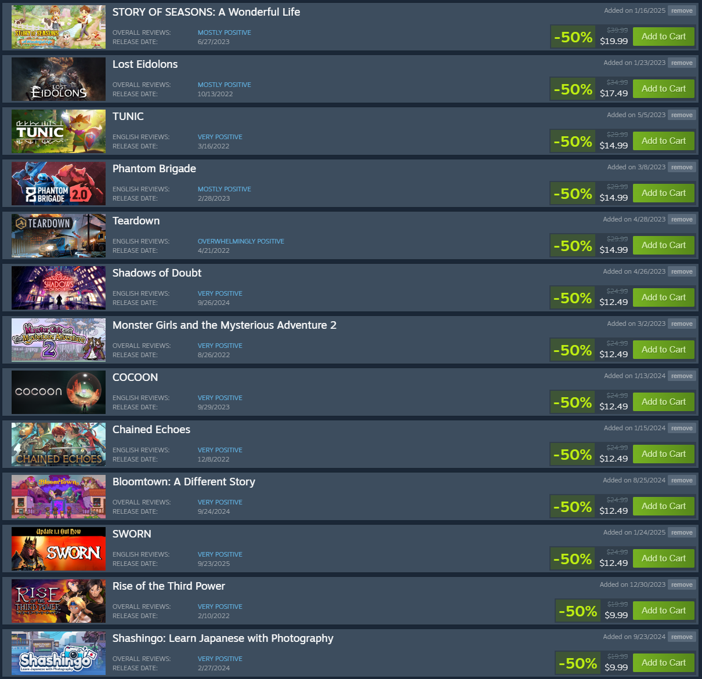Viewport: 702px width, 679px height.
Task: Click the Teardown capsule image
Action: tap(59, 236)
